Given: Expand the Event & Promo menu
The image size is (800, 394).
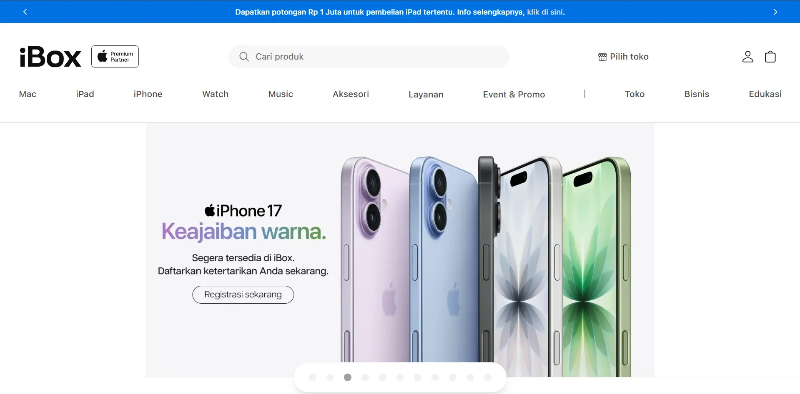Looking at the screenshot, I should (x=514, y=95).
